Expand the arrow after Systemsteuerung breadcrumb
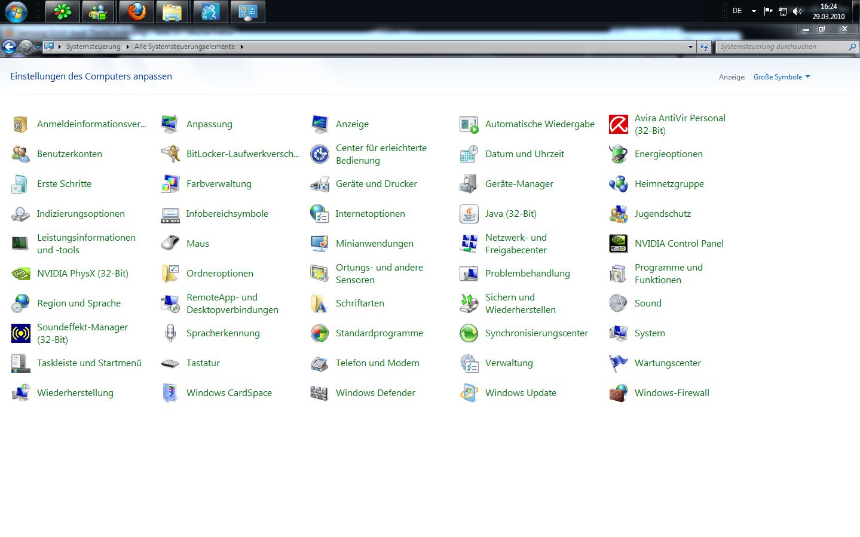 127,47
